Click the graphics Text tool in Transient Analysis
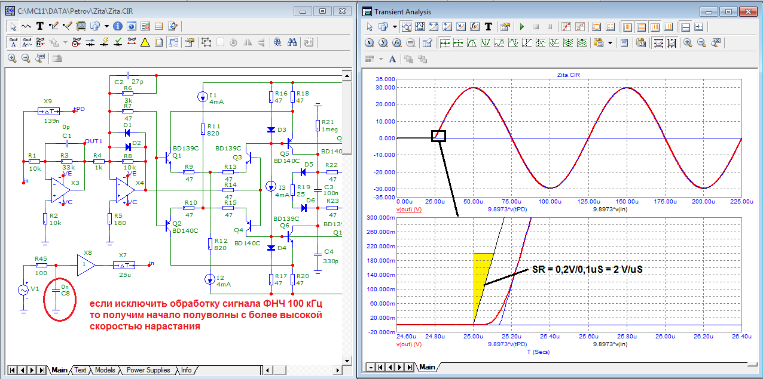 489,27
